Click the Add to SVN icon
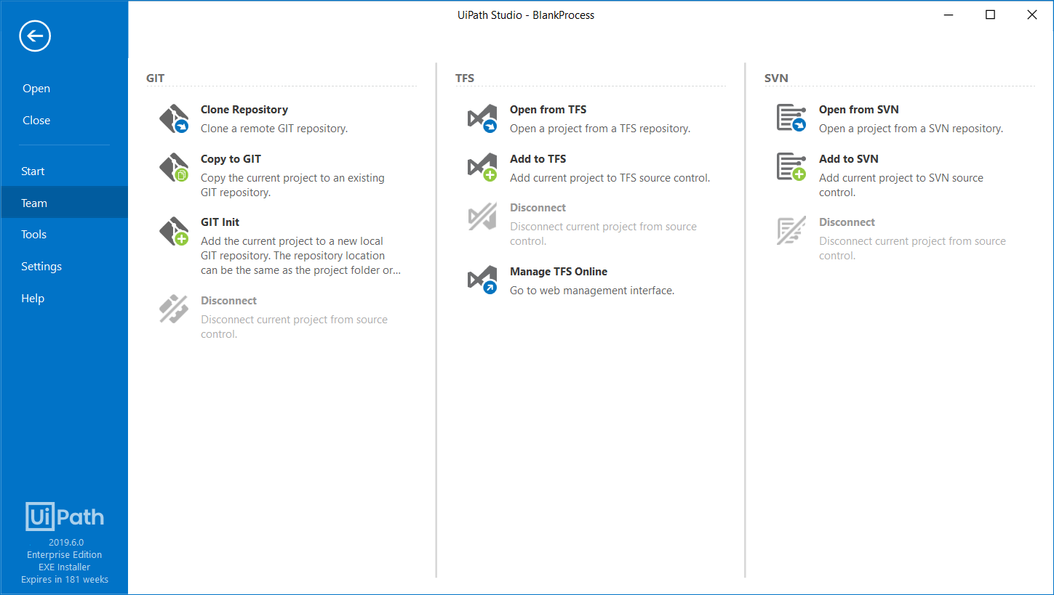Screen dimensions: 1054x595 tap(791, 167)
